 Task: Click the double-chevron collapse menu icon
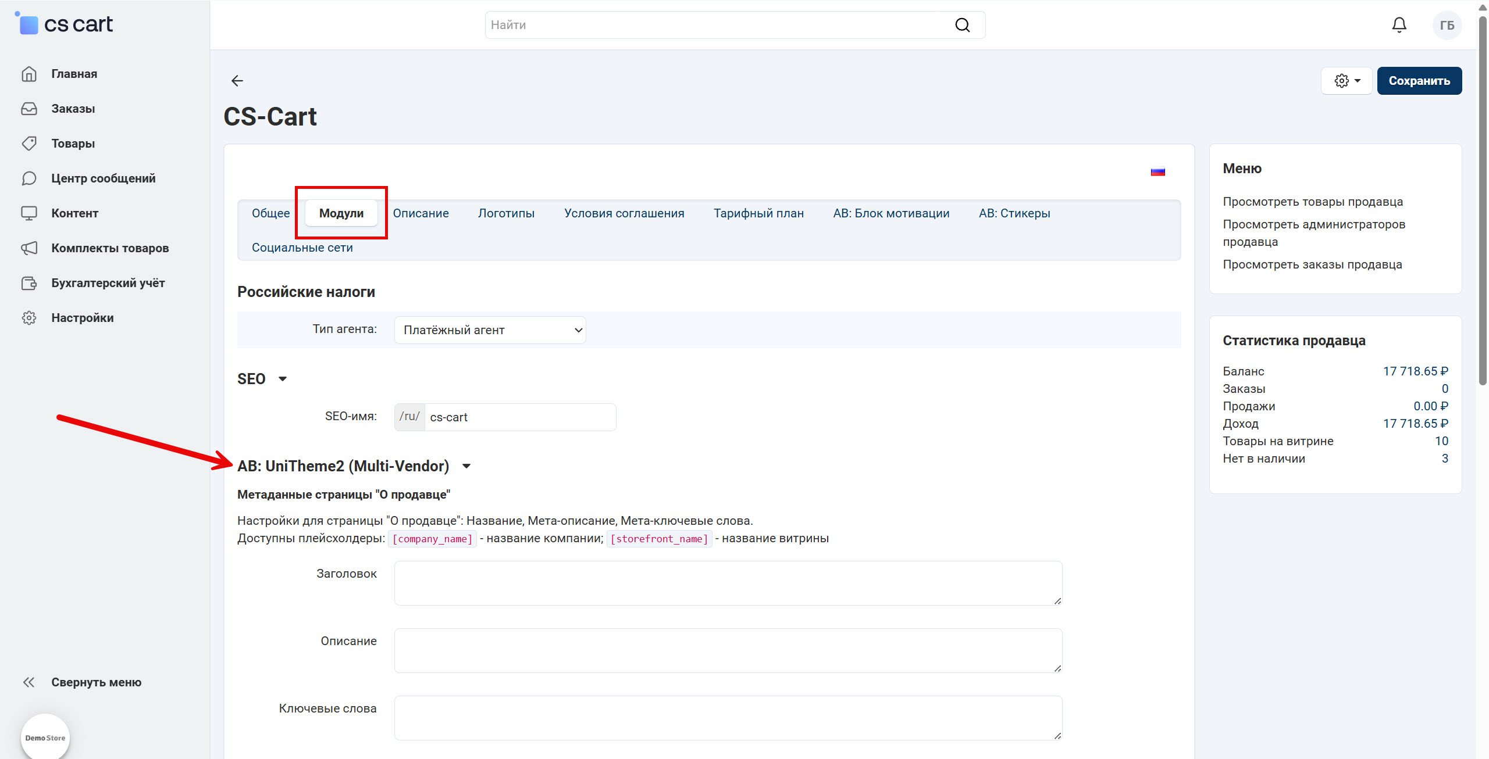[29, 682]
